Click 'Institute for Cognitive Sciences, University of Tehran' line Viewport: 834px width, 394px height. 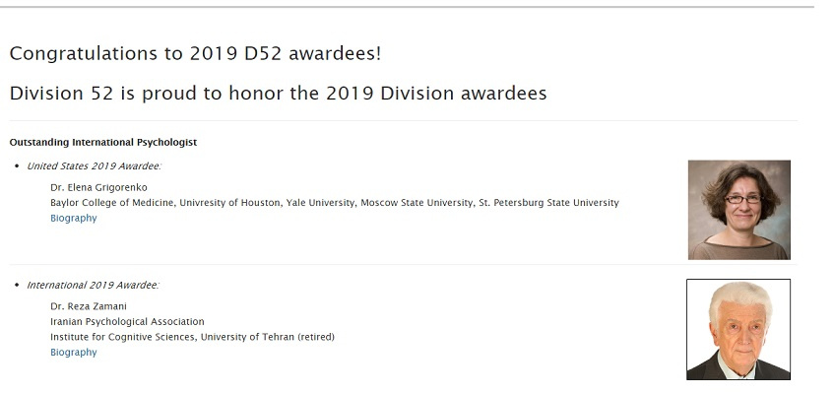pos(193,337)
